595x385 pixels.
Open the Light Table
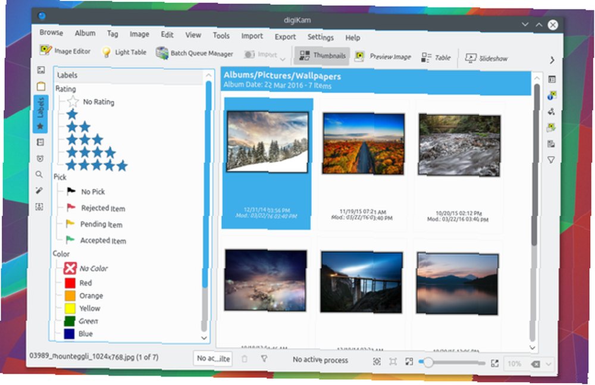124,52
